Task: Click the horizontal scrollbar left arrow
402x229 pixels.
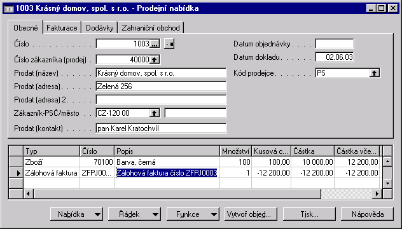Action: 29,193
